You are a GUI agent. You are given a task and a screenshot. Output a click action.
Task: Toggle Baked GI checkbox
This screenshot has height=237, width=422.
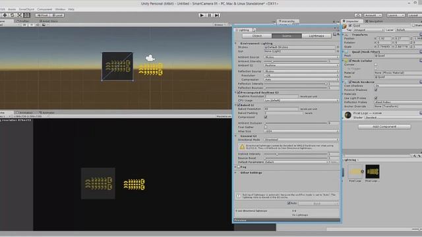click(239, 105)
